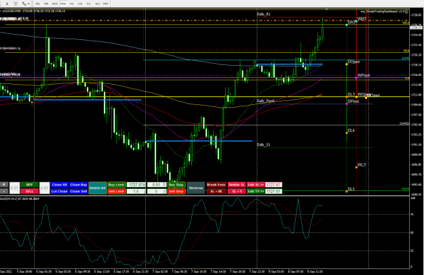Screen dimensions: 424x275
Task: Click the DL5 marker label
Action: coord(351,189)
